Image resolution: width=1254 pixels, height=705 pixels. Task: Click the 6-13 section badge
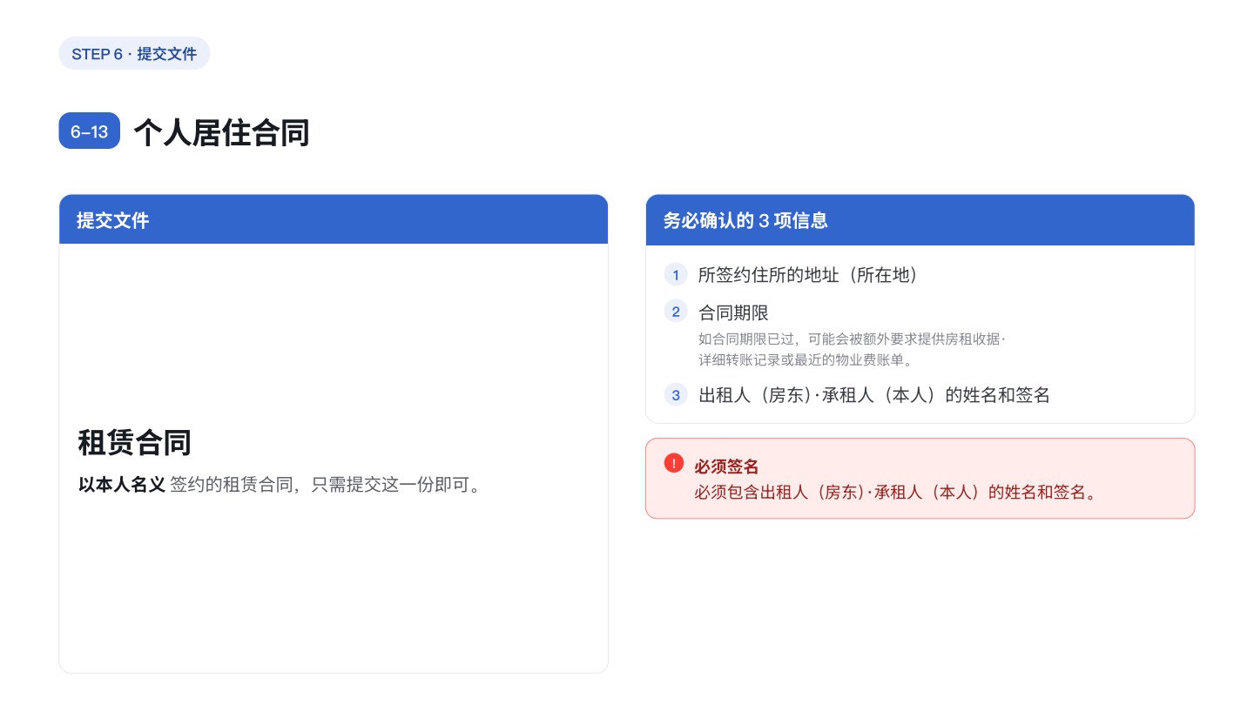[89, 131]
